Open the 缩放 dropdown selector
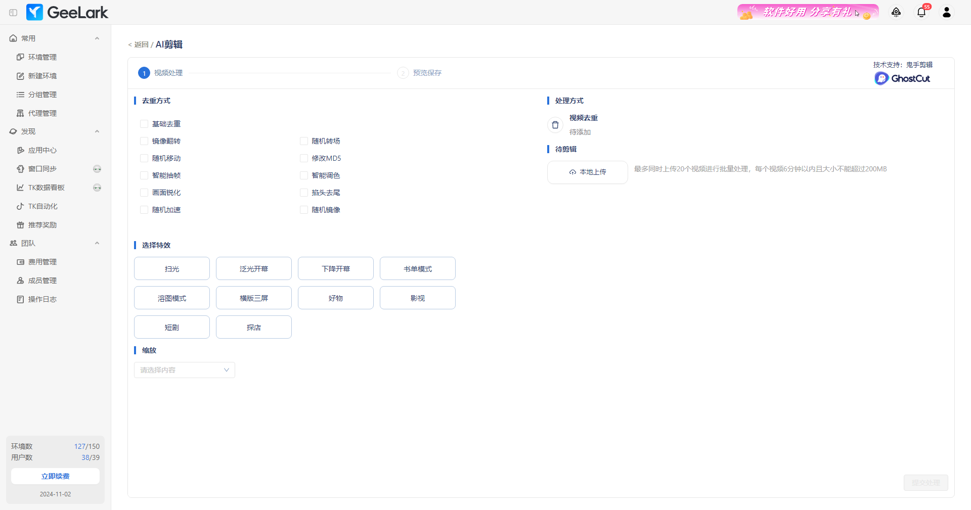 point(184,370)
